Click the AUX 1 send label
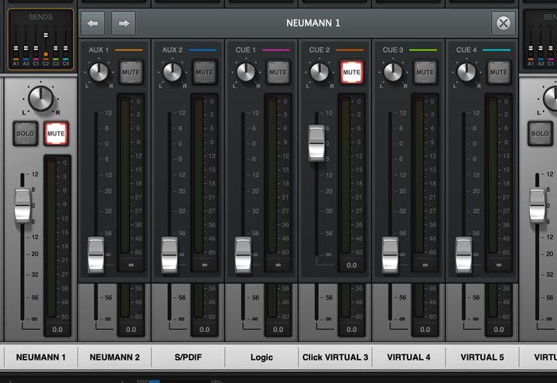 pos(98,50)
